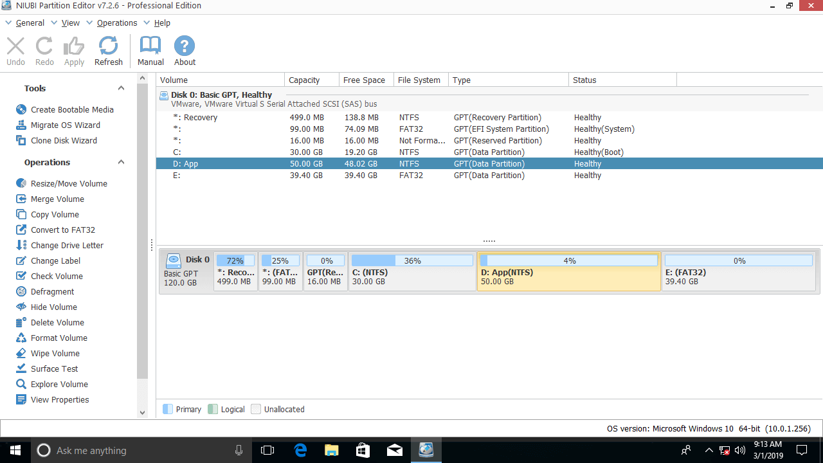Image resolution: width=823 pixels, height=463 pixels.
Task: Choose Resize/Move Volume operation
Action: (x=68, y=184)
